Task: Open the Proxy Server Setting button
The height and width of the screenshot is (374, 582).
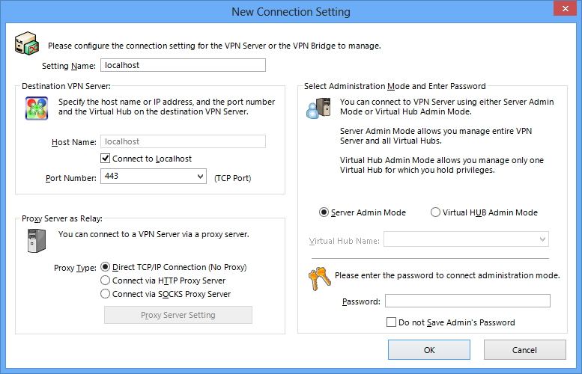Action: 178,315
